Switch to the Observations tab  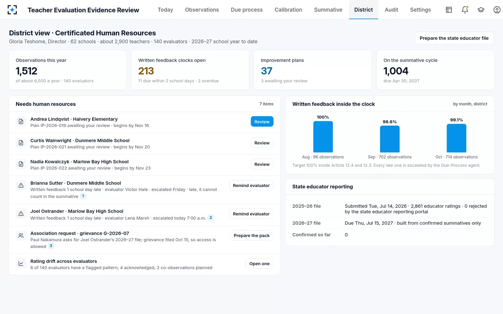pos(202,10)
